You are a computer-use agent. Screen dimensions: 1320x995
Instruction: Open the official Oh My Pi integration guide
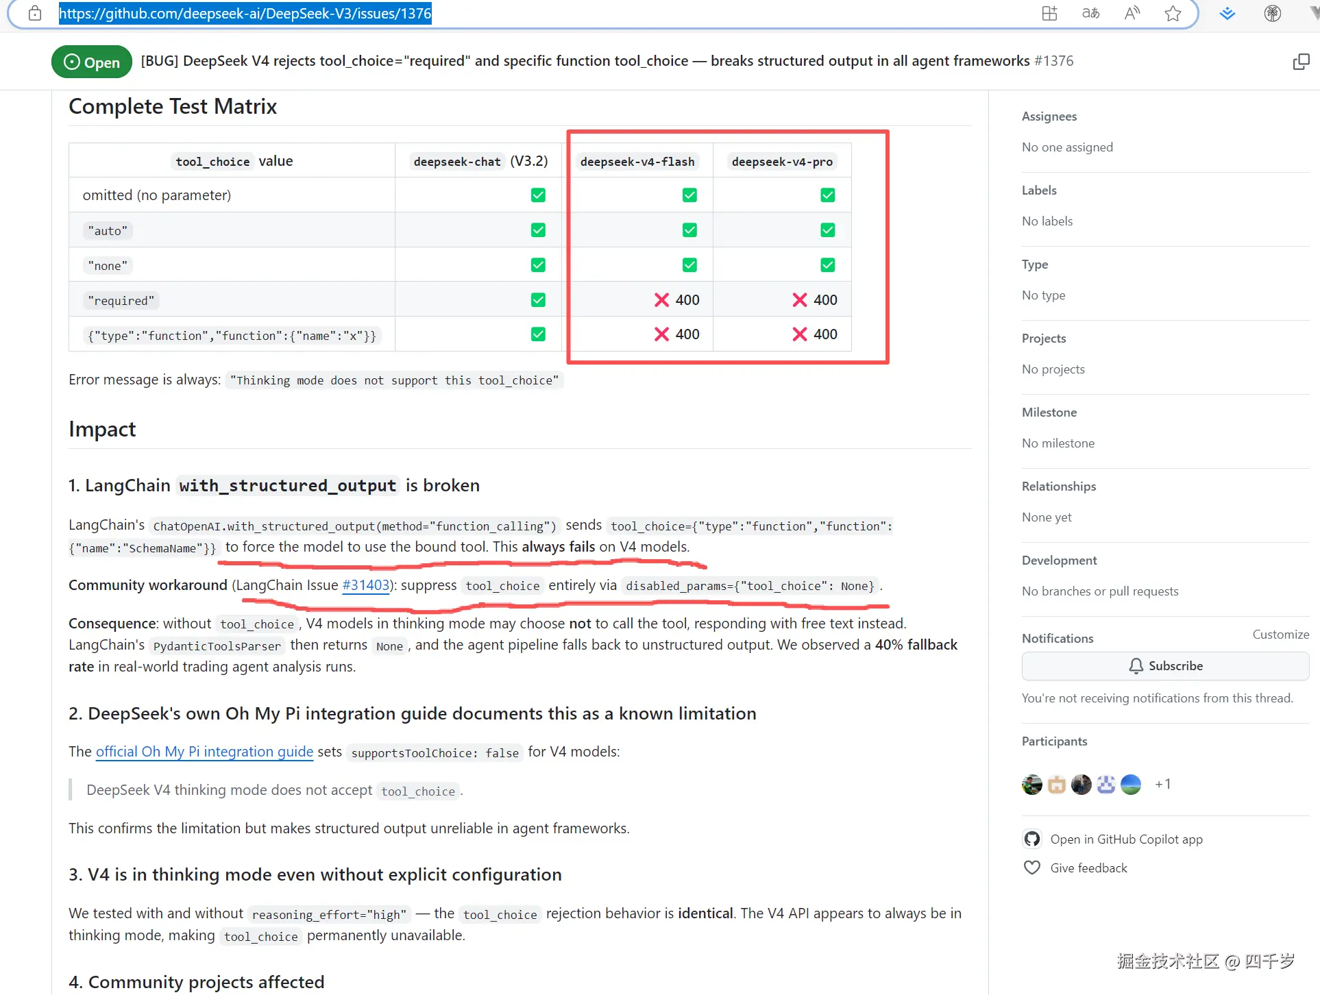pyautogui.click(x=204, y=752)
